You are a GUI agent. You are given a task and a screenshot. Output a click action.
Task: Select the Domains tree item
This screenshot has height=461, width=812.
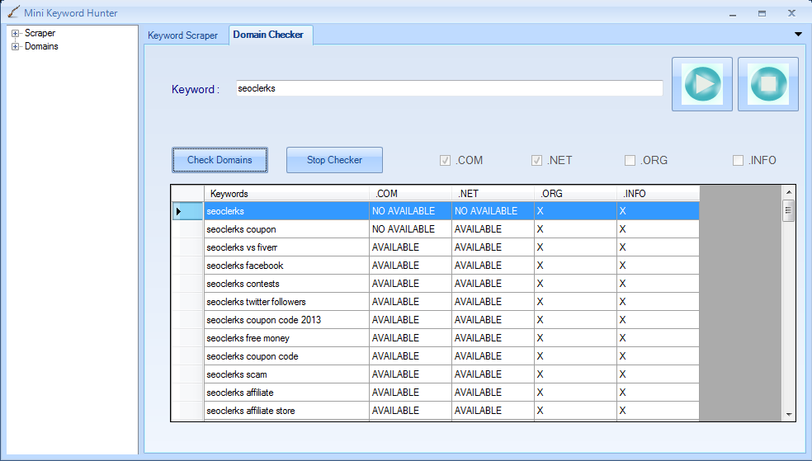pos(41,46)
